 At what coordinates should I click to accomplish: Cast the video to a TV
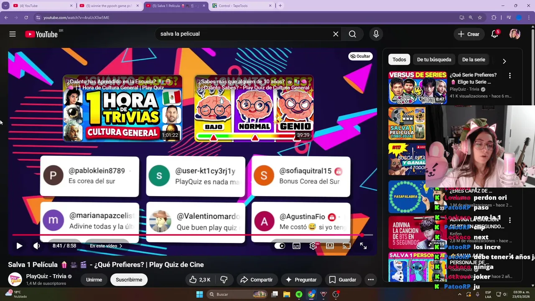click(x=346, y=246)
